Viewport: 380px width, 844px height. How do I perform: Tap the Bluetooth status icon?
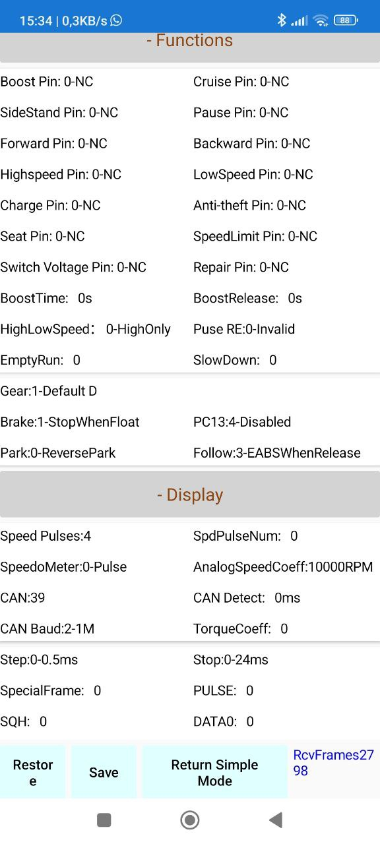point(282,20)
